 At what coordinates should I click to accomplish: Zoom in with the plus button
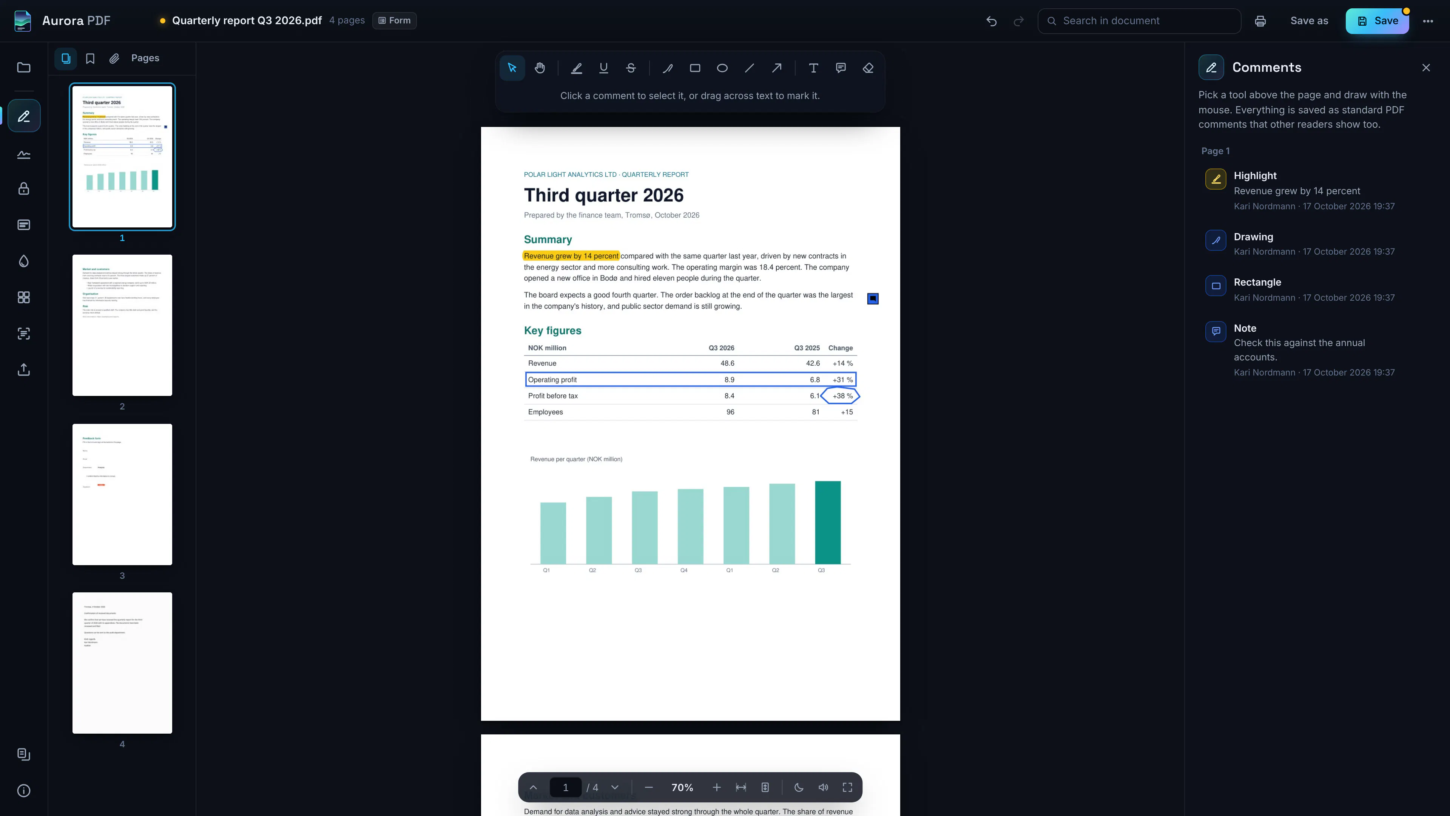(x=717, y=787)
